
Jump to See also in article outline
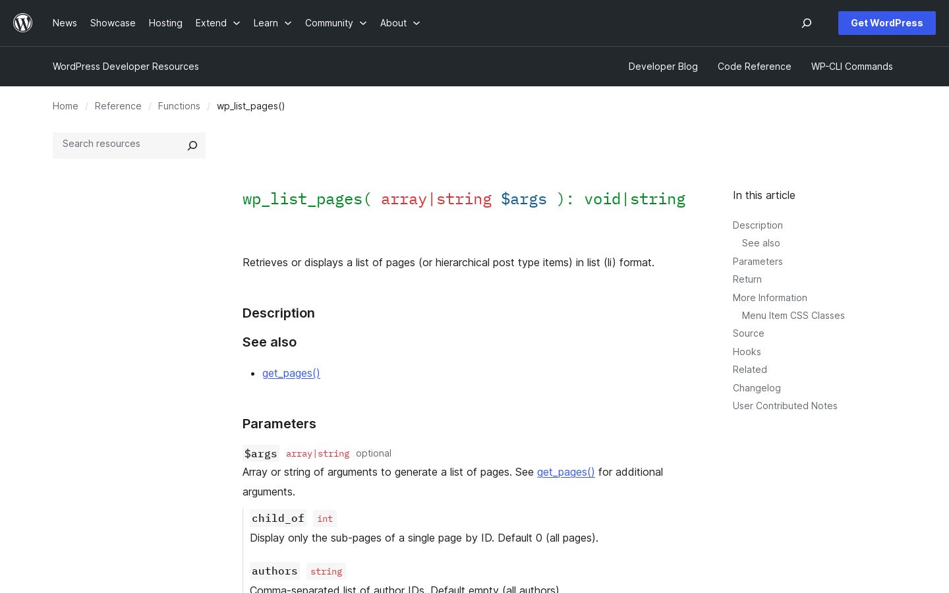click(761, 243)
